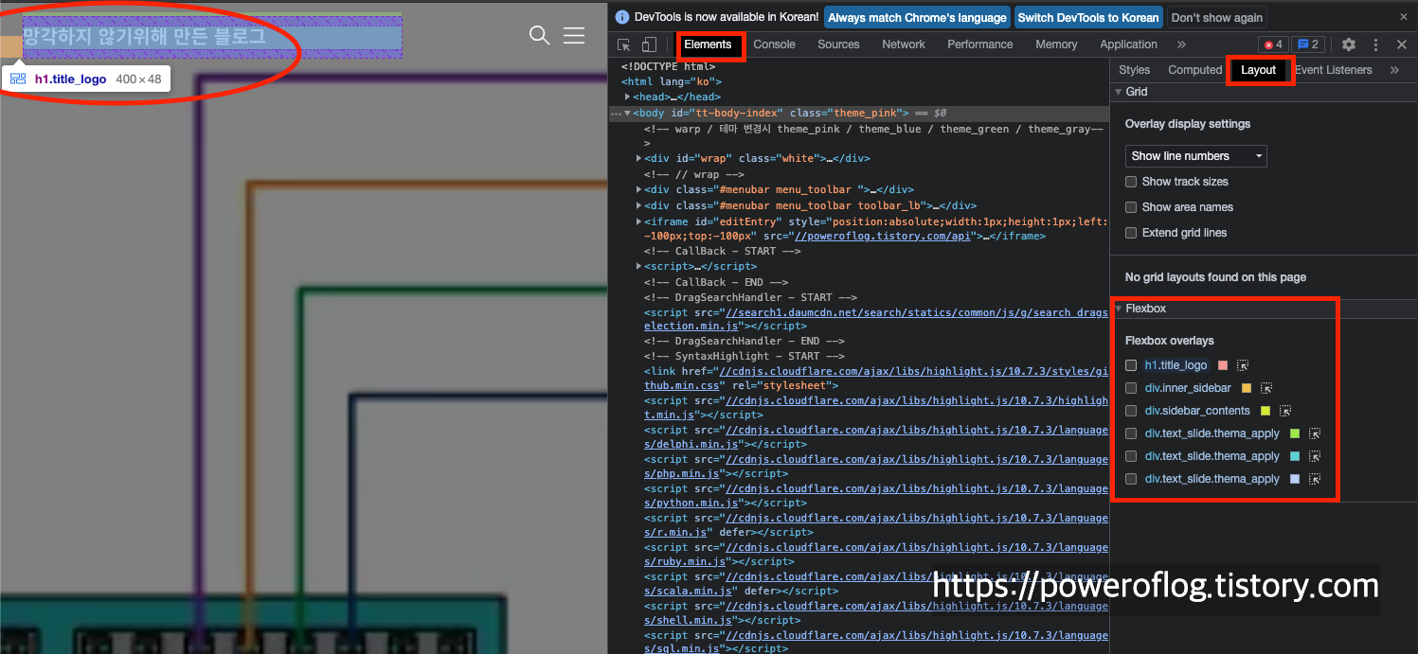The width and height of the screenshot is (1418, 654).
Task: Open the DevTools three-dot customize menu
Action: 1376,44
